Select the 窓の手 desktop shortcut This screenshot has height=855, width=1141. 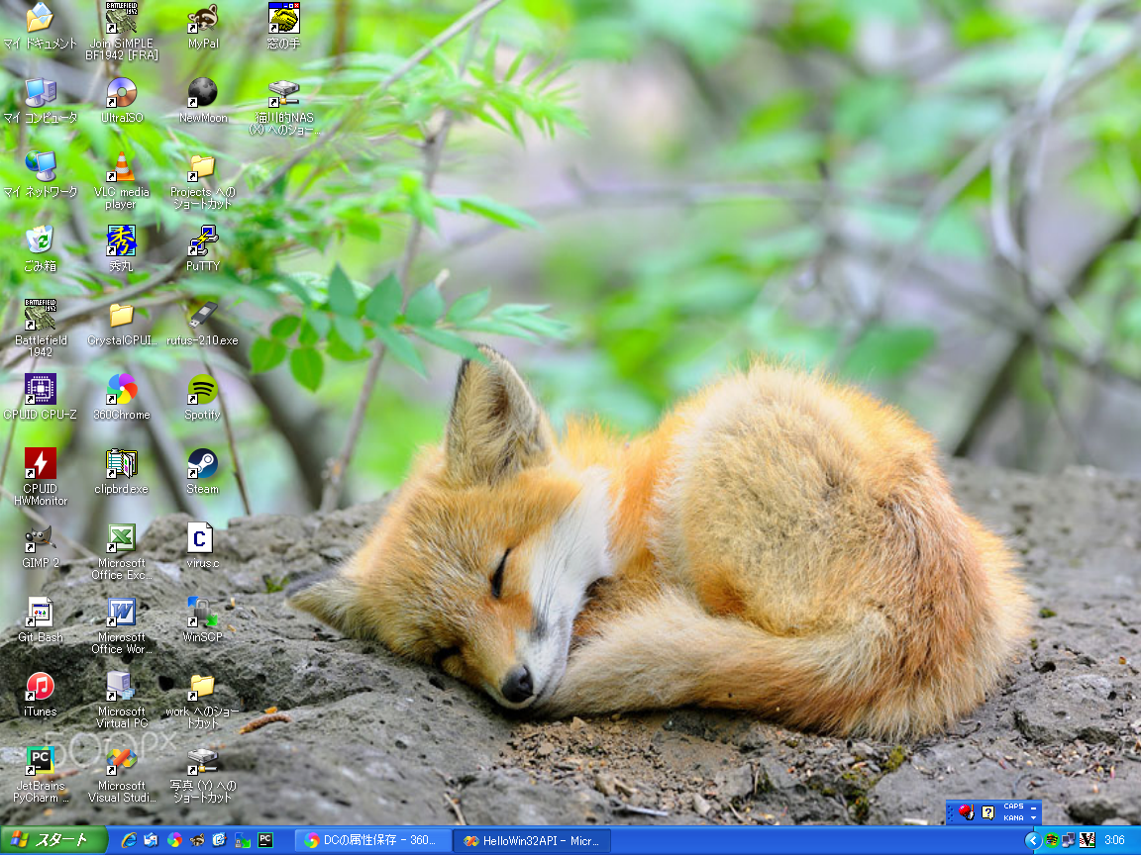pyautogui.click(x=284, y=26)
